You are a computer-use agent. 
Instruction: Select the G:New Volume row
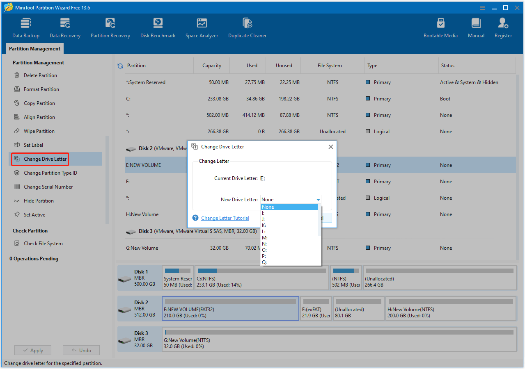point(320,248)
